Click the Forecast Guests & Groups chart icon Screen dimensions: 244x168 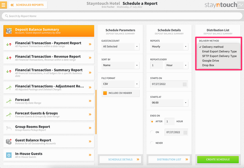pos(9,115)
